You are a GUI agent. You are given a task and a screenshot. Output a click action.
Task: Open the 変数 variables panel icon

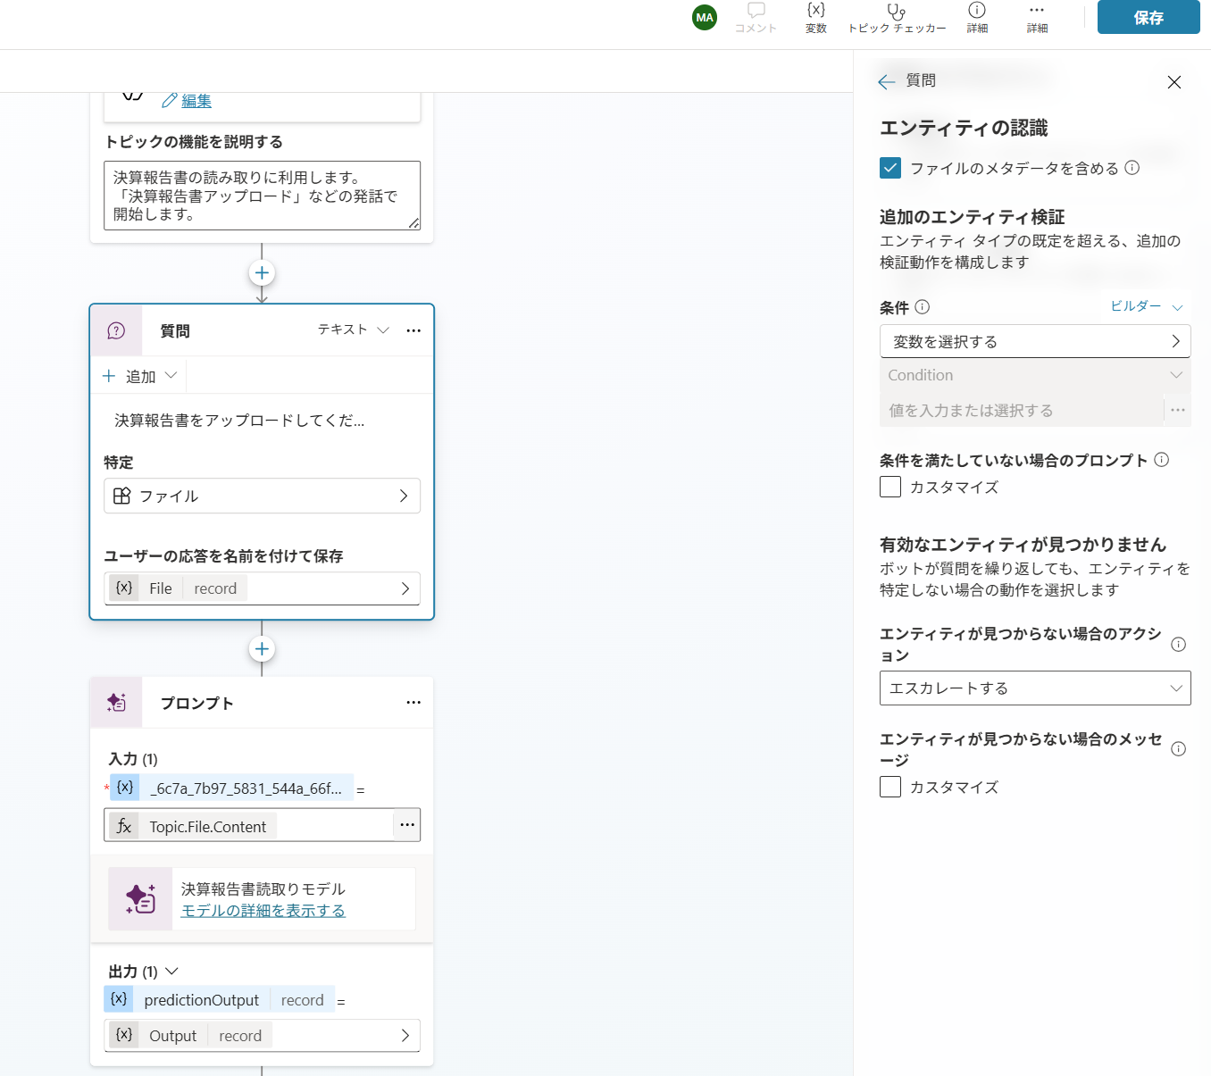(x=815, y=17)
